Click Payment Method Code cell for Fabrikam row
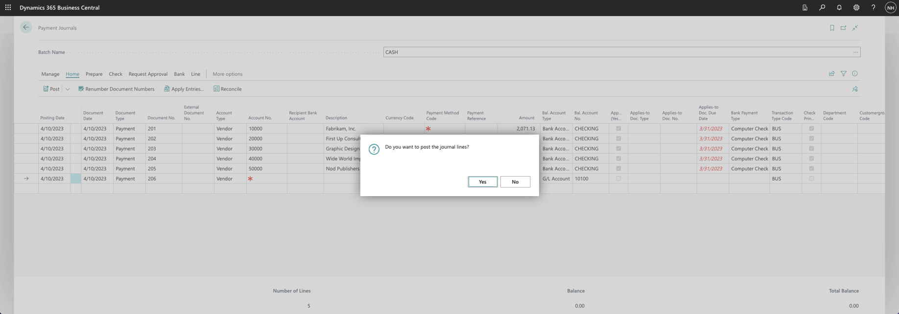The width and height of the screenshot is (899, 314). (x=445, y=129)
